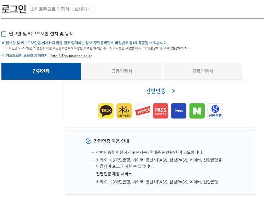264x199 pixels.
Task: Click the blue 간편인증 heading link
Action: (x=156, y=91)
